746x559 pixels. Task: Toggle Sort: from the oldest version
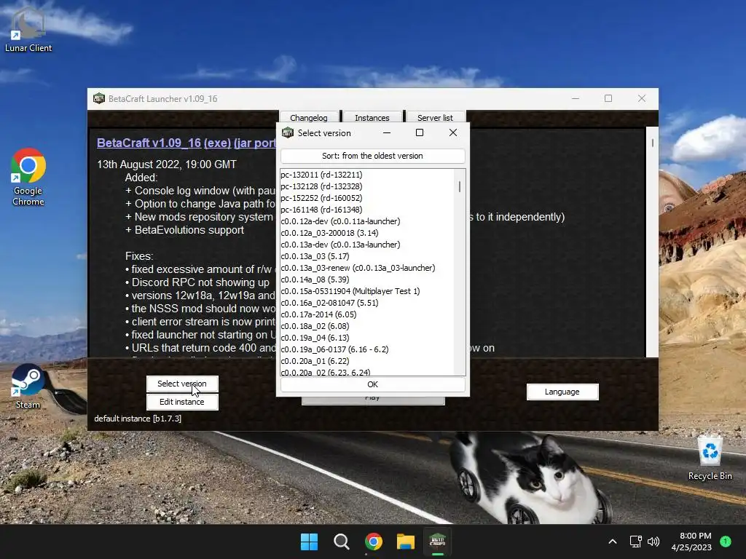372,156
